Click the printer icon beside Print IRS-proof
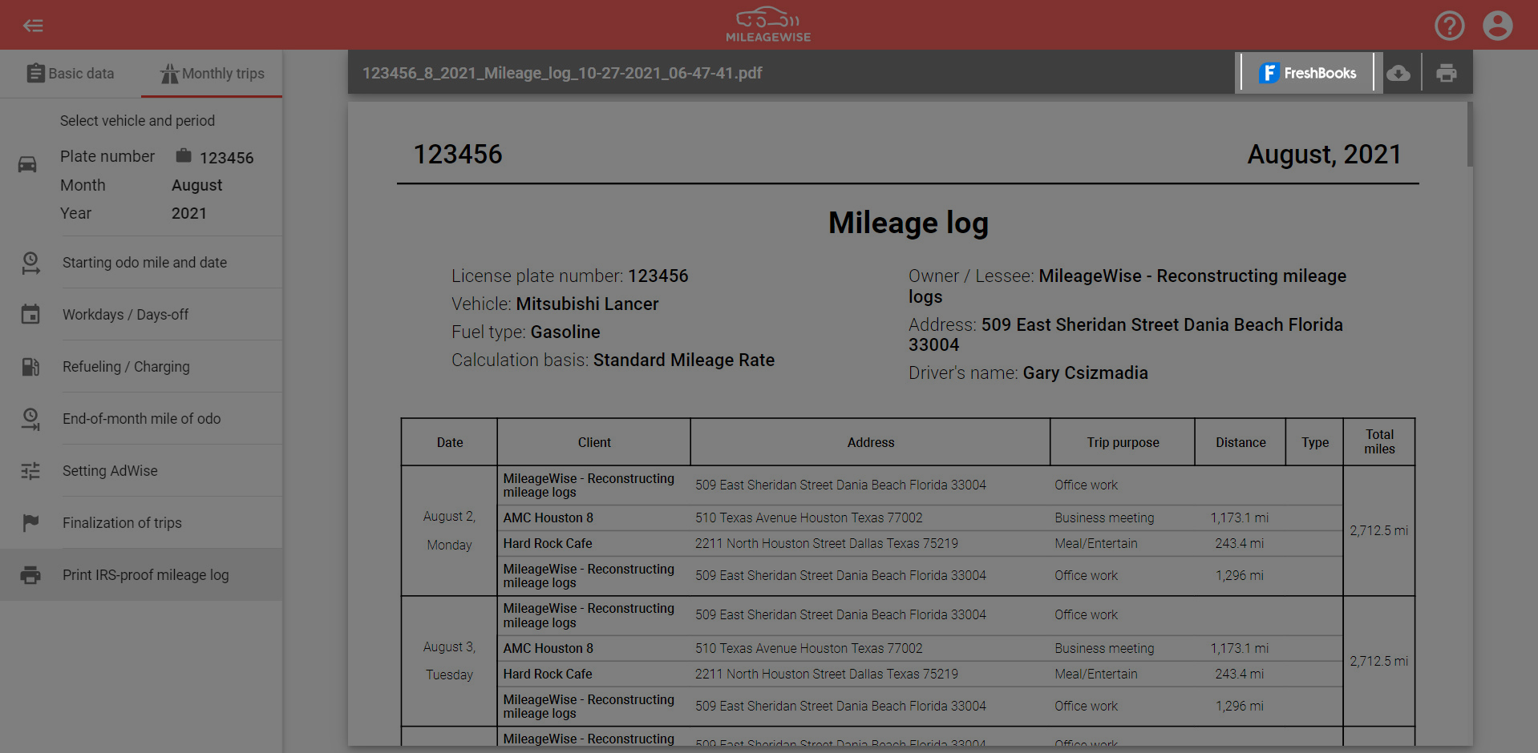Viewport: 1538px width, 753px height. coord(30,574)
